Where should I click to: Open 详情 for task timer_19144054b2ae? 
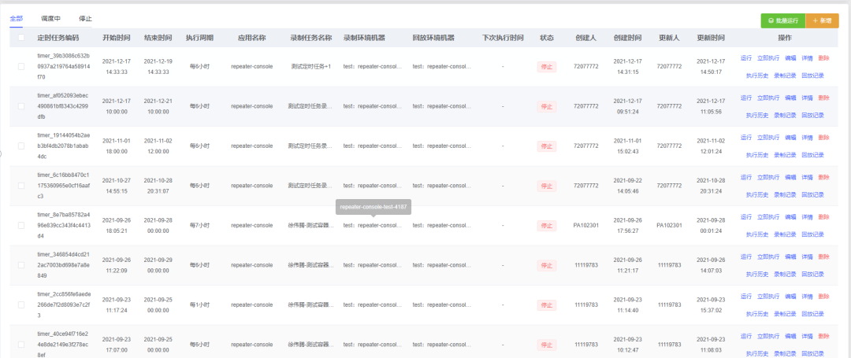point(807,138)
